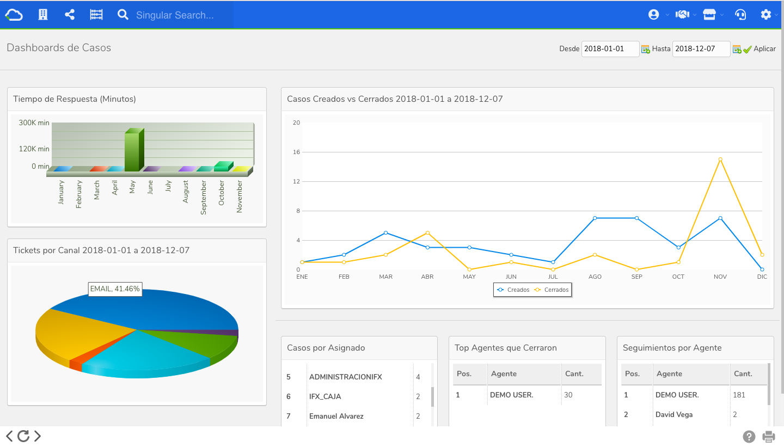Image resolution: width=784 pixels, height=447 pixels.
Task: Open calendar picker beside Desde date field
Action: click(645, 49)
